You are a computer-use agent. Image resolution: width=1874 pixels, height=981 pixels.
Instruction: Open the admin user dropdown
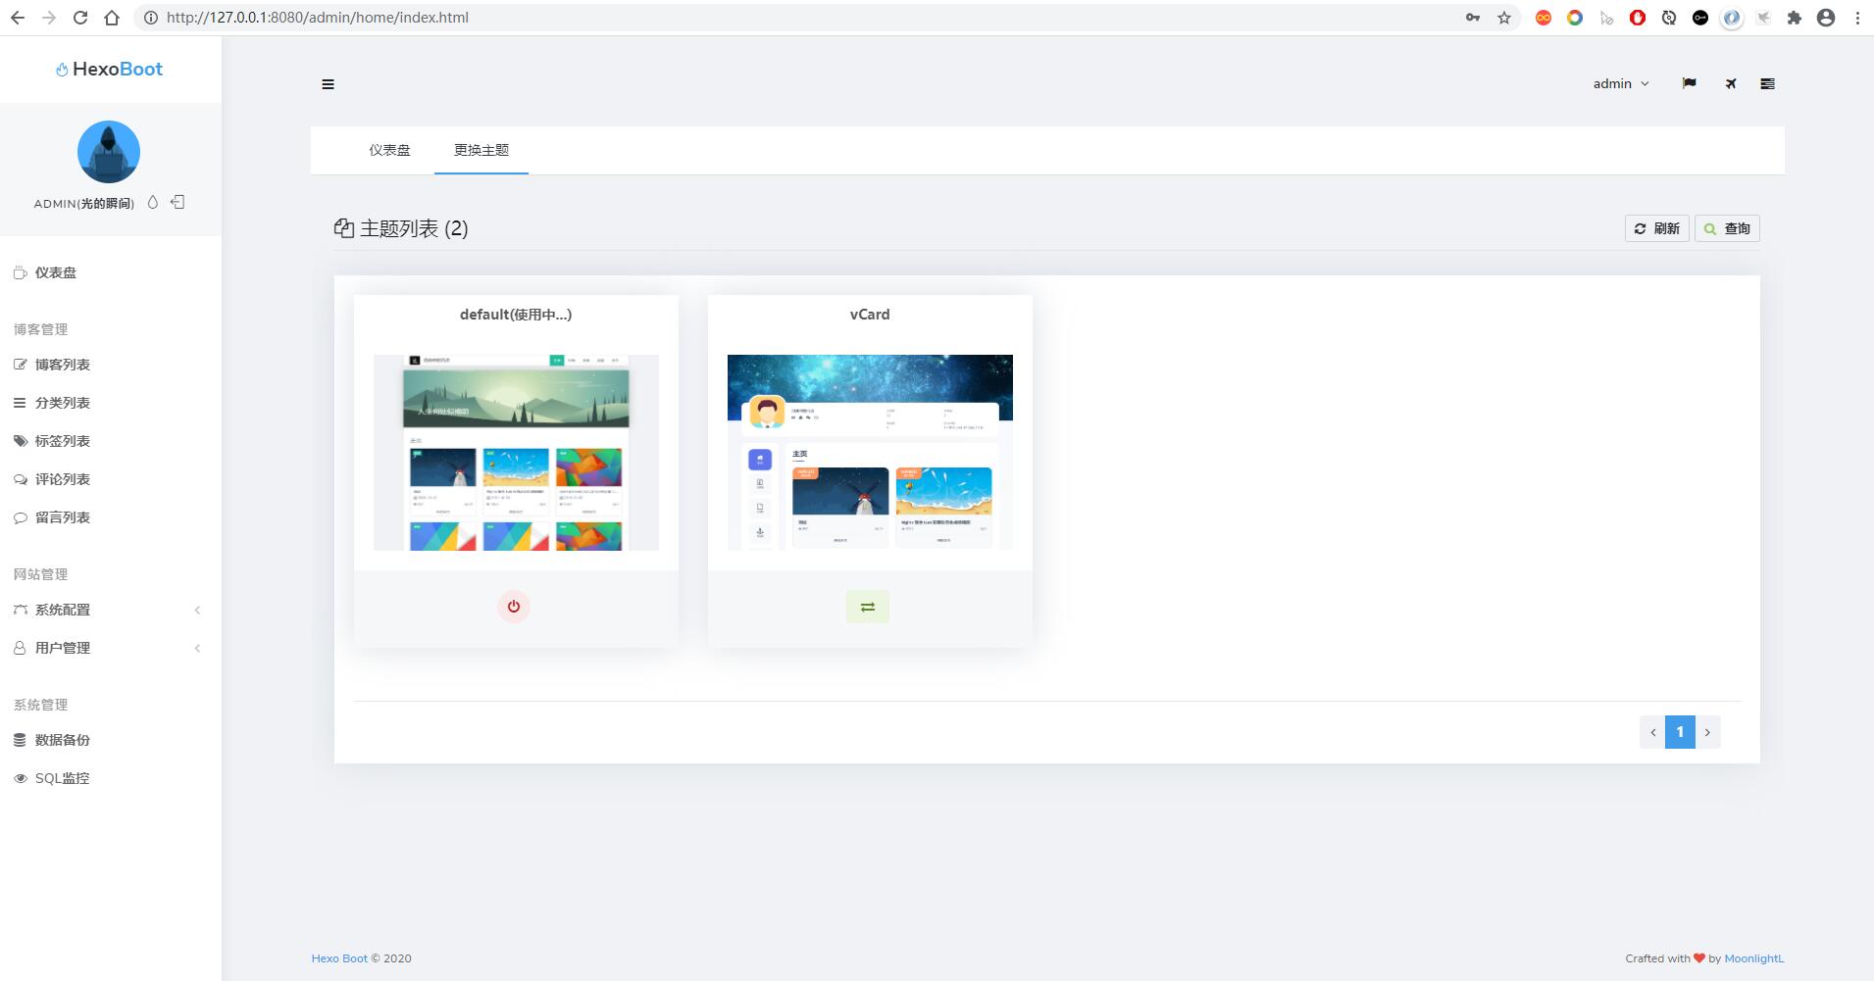point(1621,83)
